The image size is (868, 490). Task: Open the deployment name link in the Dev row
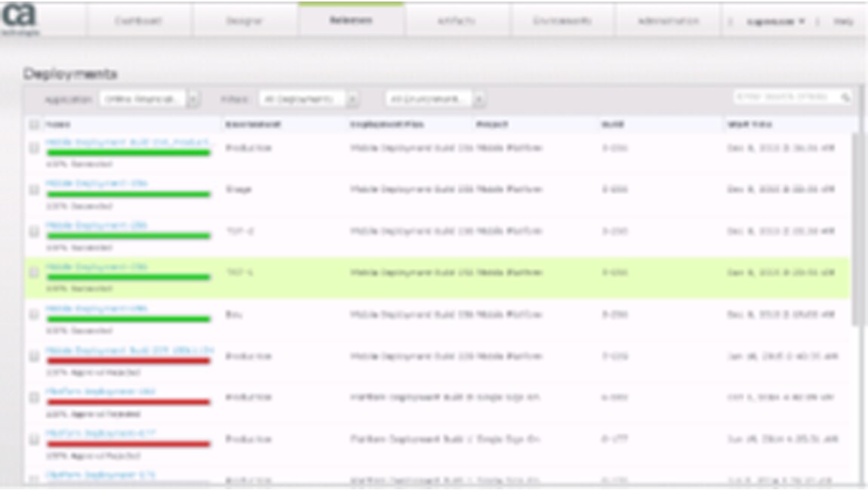coord(97,308)
